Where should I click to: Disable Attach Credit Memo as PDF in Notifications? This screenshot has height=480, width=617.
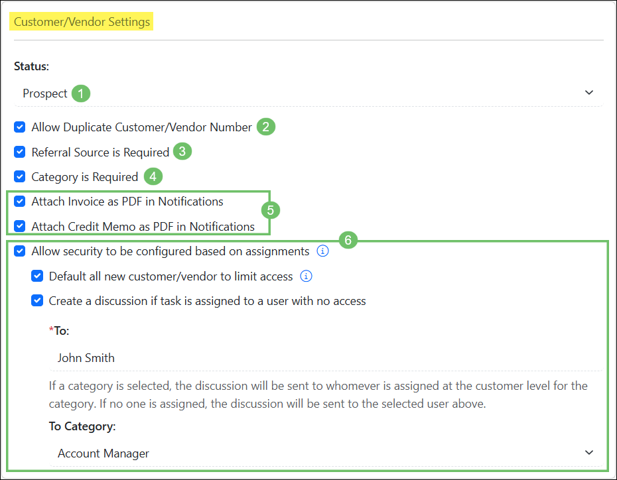19,226
